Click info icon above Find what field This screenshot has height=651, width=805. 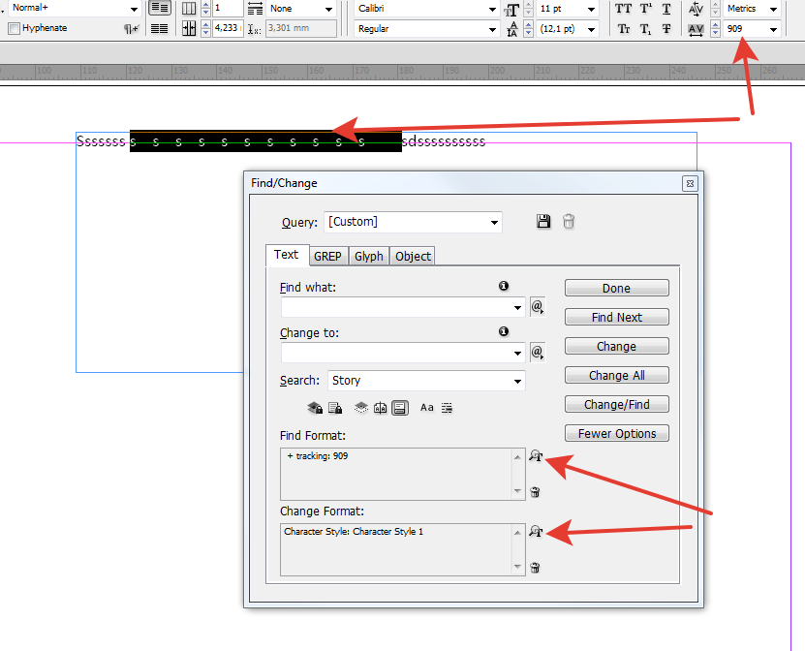tap(504, 286)
